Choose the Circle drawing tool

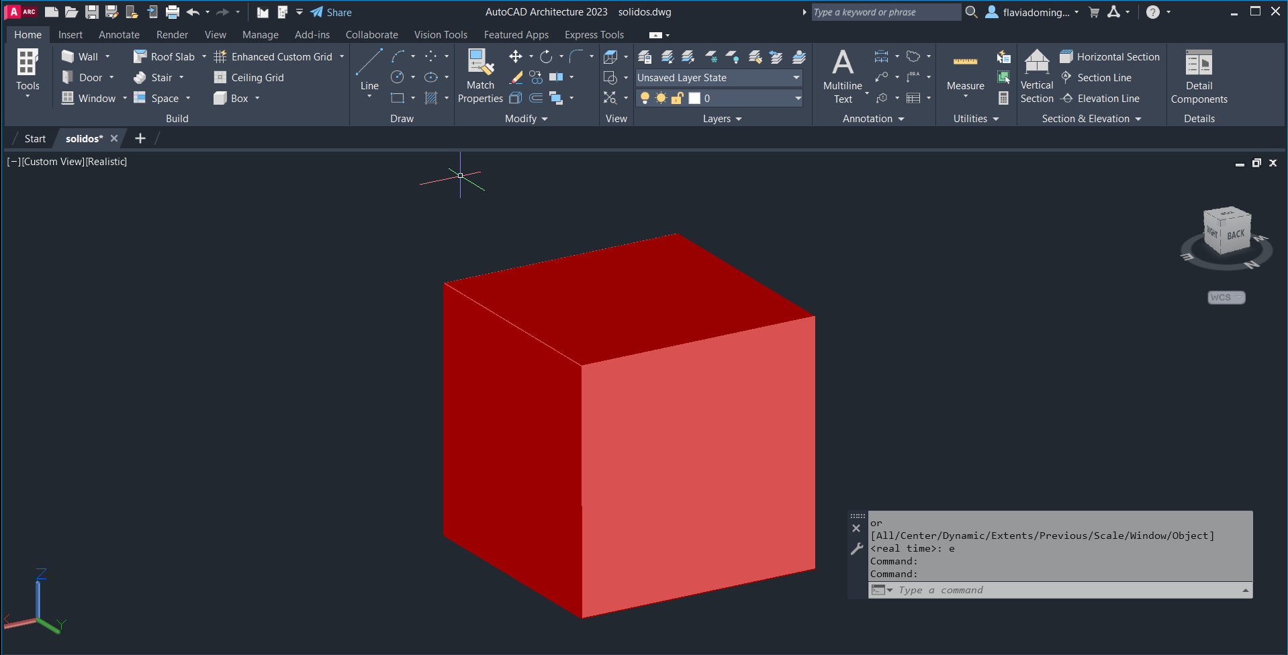pyautogui.click(x=398, y=77)
